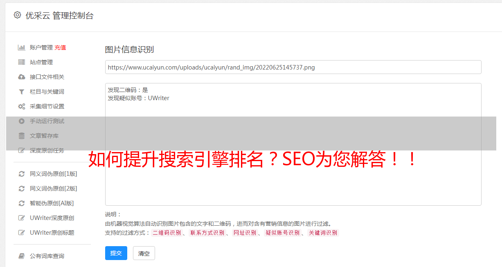The image size is (502, 267).
Task: Click the bar chart icon for 账户管理
Action: tap(22, 47)
